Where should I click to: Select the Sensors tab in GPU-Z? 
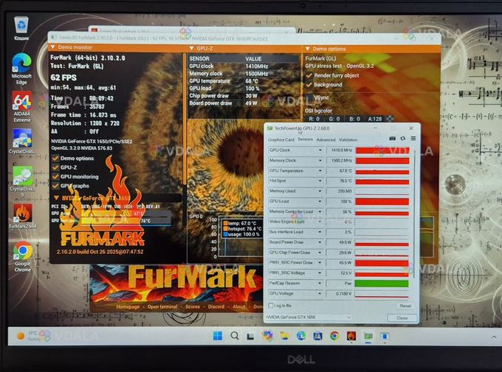pyautogui.click(x=305, y=139)
